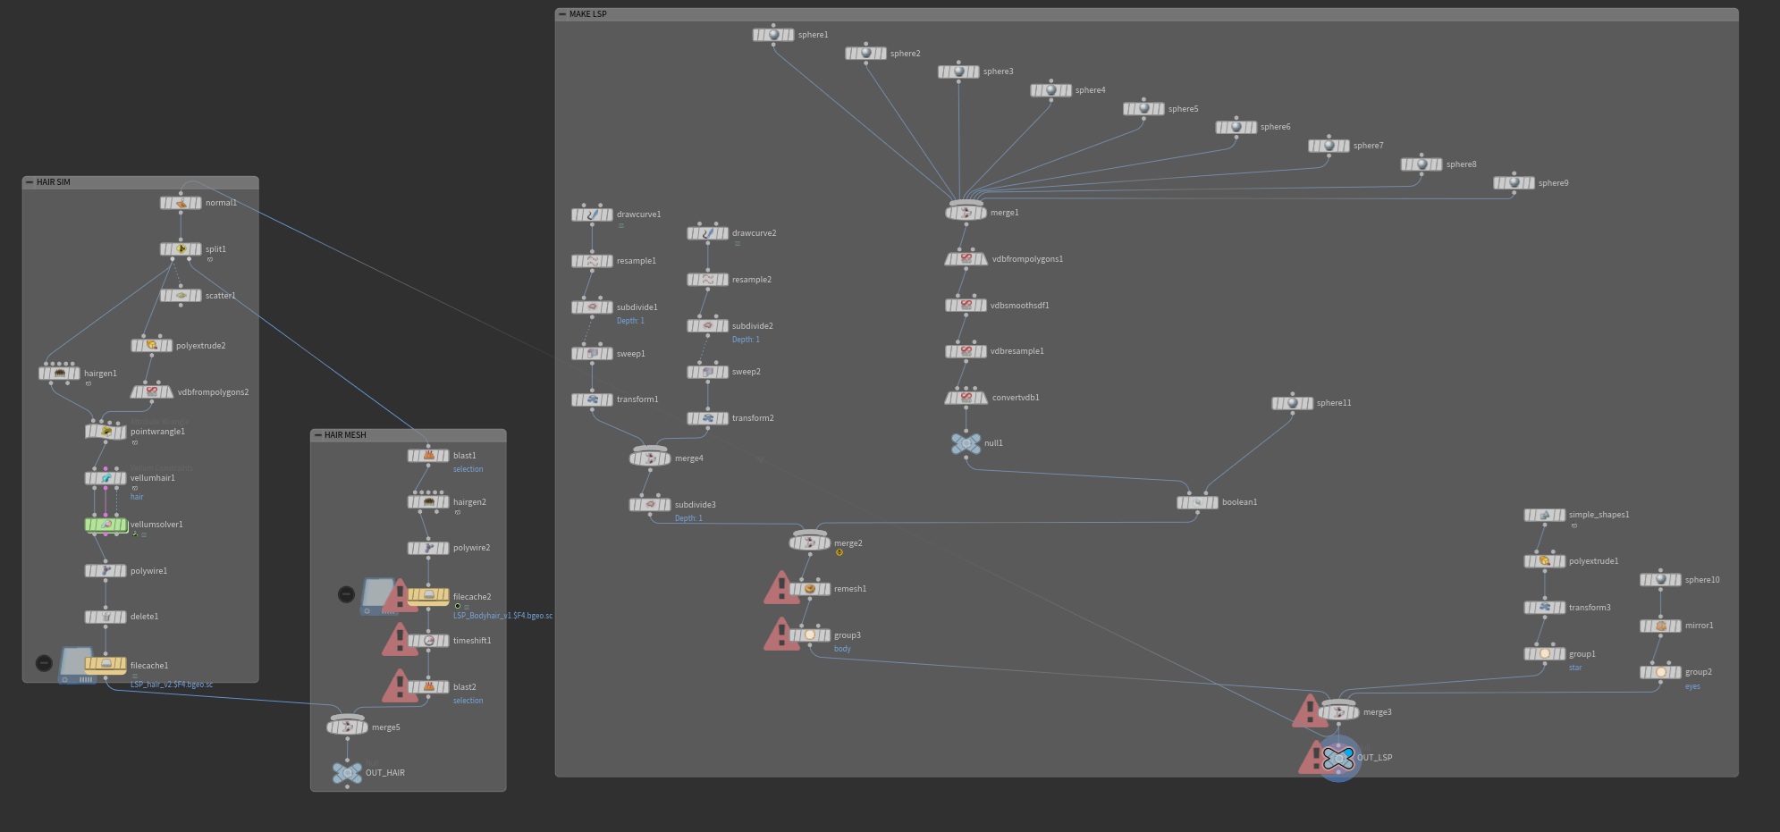Image resolution: width=1780 pixels, height=832 pixels.
Task: Select the vdbsmoothsdf1 node
Action: pyautogui.click(x=966, y=306)
